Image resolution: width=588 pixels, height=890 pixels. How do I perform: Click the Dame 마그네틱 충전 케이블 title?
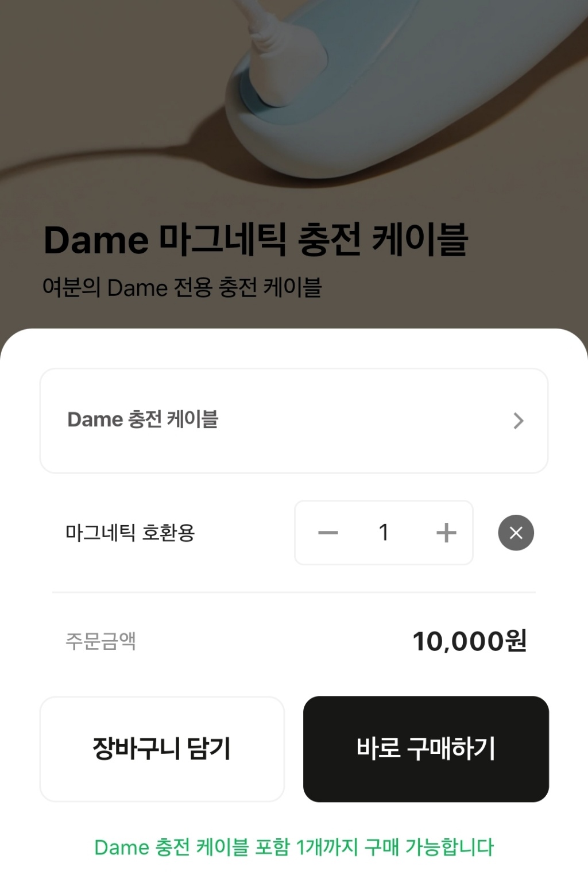(256, 240)
